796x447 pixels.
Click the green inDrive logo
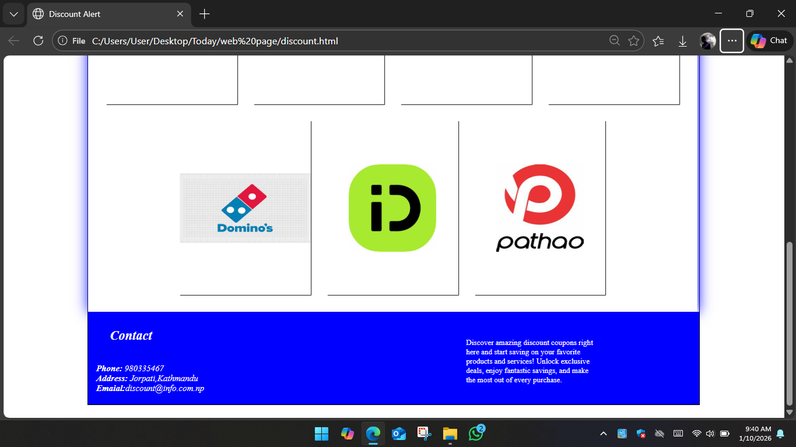pos(392,208)
